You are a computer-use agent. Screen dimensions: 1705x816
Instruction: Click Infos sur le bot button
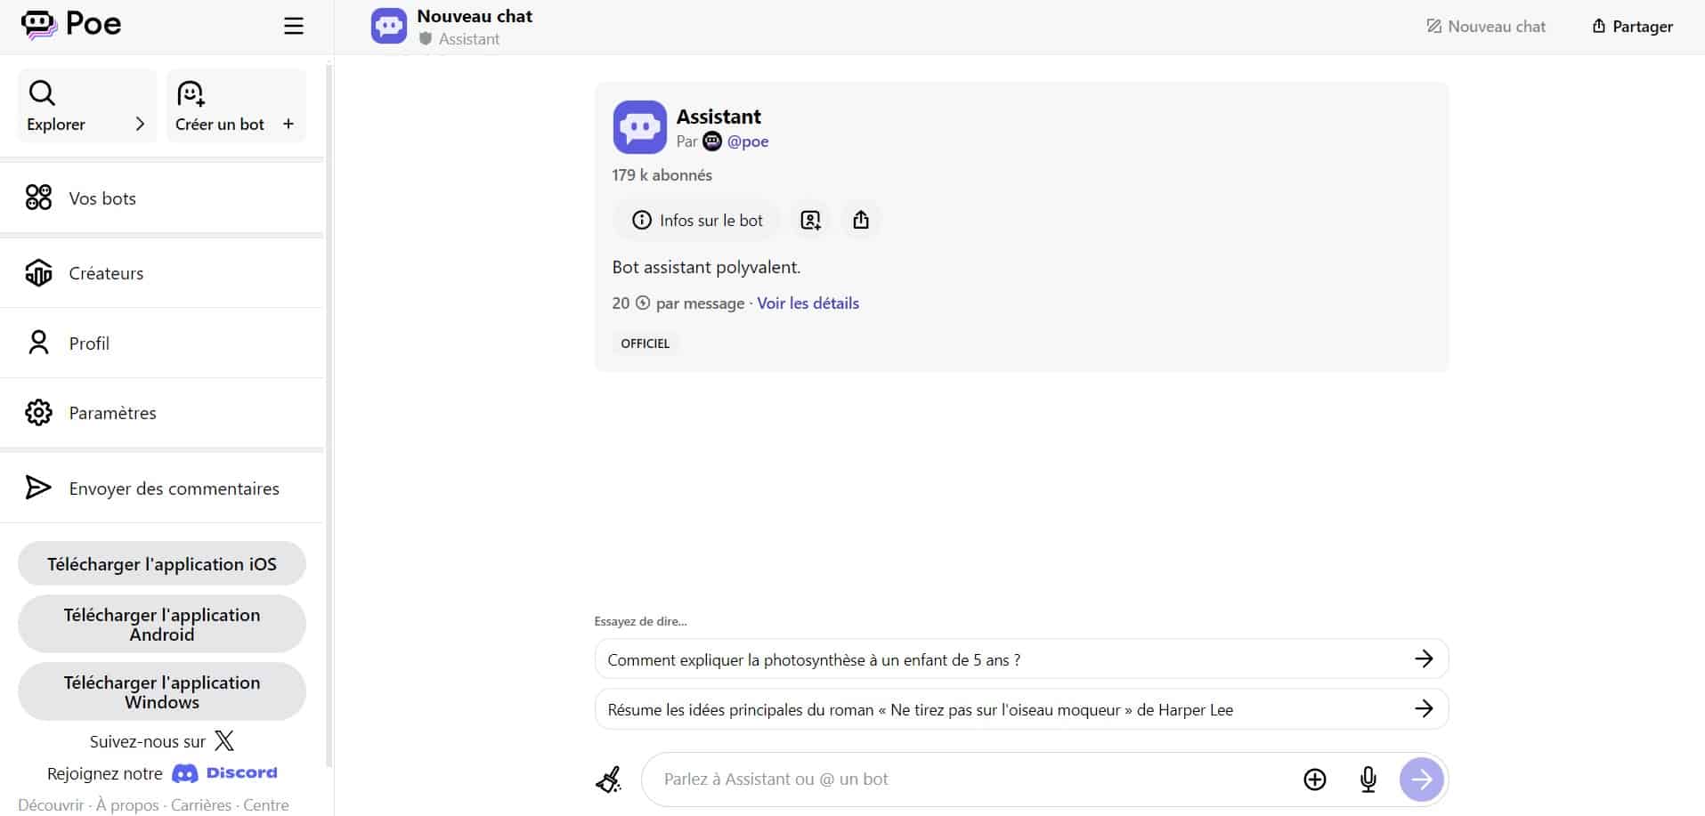(x=697, y=220)
